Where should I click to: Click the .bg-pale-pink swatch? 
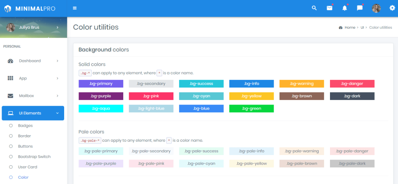[x=151, y=163]
